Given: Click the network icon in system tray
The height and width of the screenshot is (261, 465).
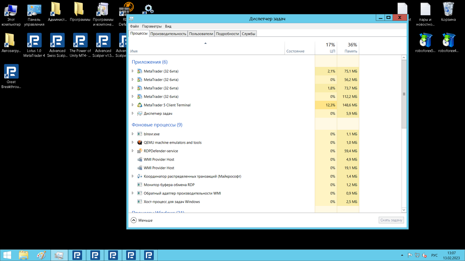Looking at the screenshot, I should pos(417,255).
